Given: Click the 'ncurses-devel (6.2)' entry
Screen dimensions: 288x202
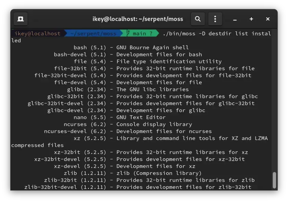Looking at the screenshot, I should (75, 131).
